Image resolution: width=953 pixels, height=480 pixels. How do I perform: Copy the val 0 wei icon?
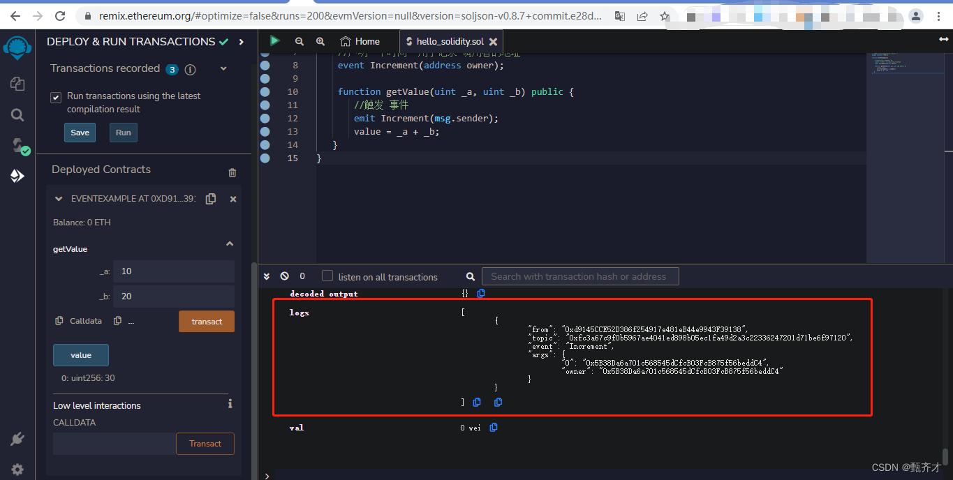494,428
